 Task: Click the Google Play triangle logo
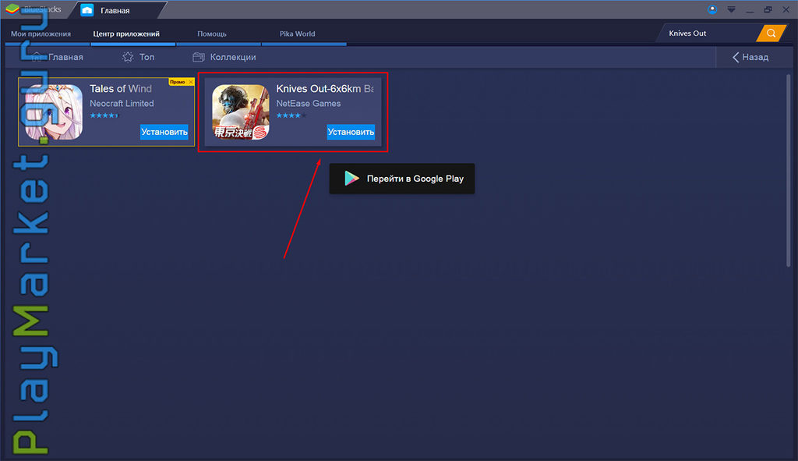pyautogui.click(x=351, y=179)
